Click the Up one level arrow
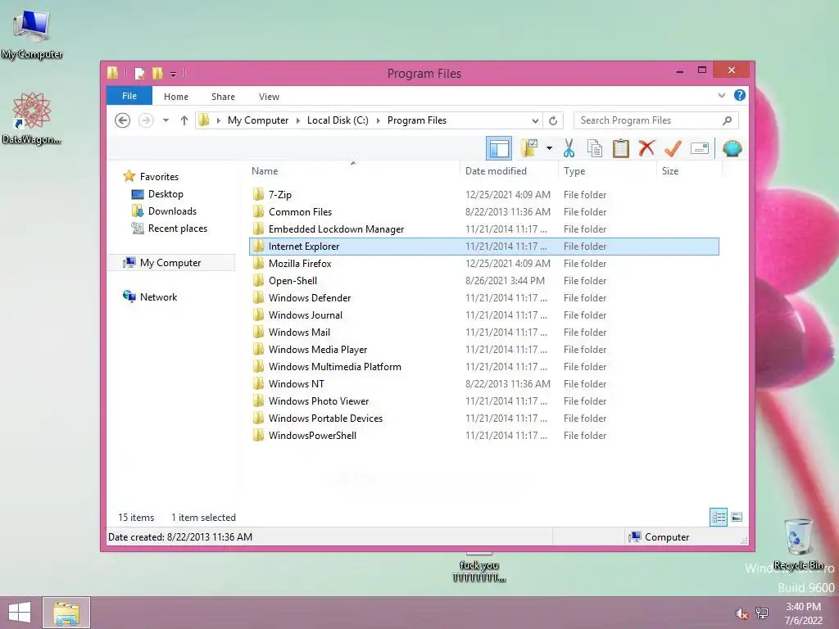Screen dimensions: 839x629 (x=184, y=120)
